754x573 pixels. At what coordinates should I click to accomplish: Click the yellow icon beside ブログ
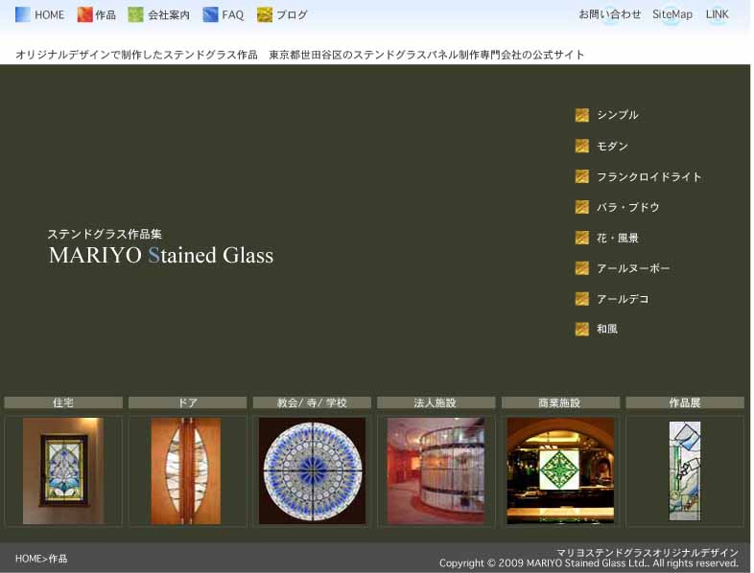[x=265, y=14]
